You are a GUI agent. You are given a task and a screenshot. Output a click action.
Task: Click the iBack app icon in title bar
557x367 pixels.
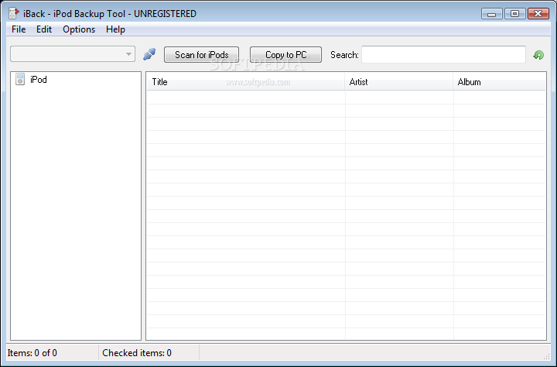coord(13,13)
